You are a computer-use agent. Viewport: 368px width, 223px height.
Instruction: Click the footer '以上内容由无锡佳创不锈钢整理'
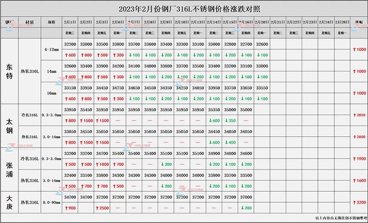pos(341,218)
